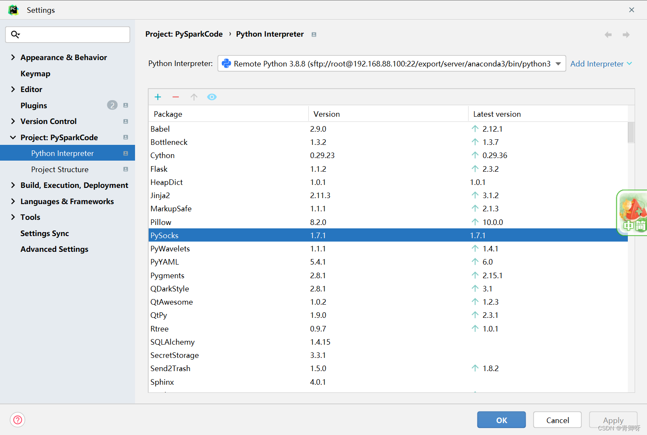Image resolution: width=647 pixels, height=435 pixels.
Task: Click the OK button
Action: (x=501, y=420)
